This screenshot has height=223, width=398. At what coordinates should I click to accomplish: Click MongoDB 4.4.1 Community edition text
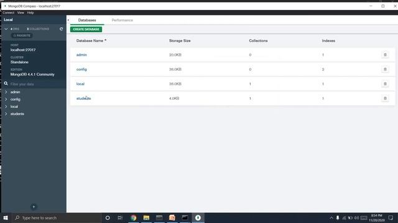click(32, 74)
